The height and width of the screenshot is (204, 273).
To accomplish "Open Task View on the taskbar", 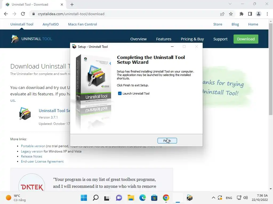I will (x=107, y=198).
